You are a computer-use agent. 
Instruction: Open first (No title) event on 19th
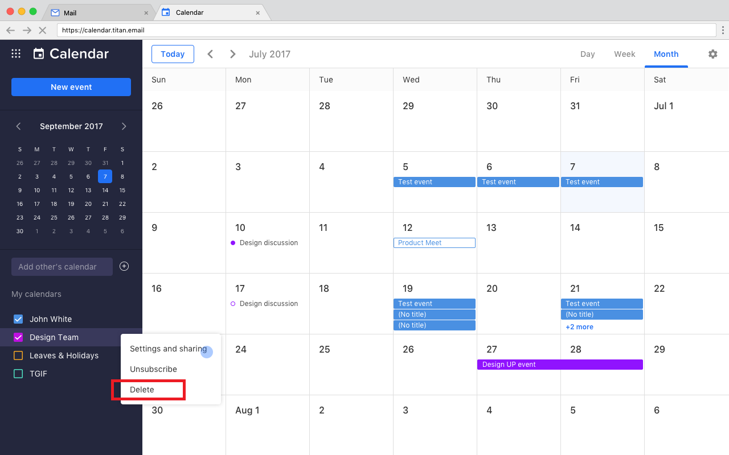(435, 315)
